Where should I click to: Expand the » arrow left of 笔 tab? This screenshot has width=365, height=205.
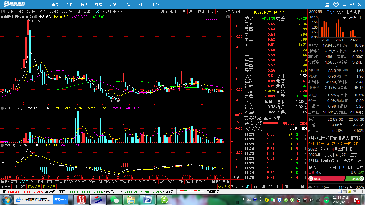pyautogui.click(x=242, y=187)
